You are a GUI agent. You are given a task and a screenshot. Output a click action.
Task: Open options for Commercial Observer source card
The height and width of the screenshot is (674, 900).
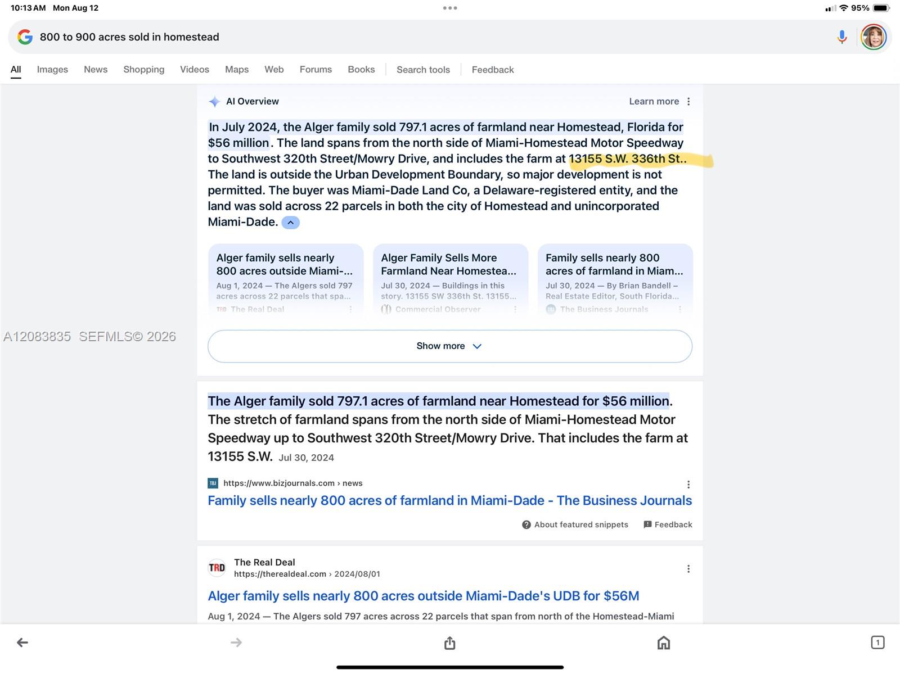point(515,309)
